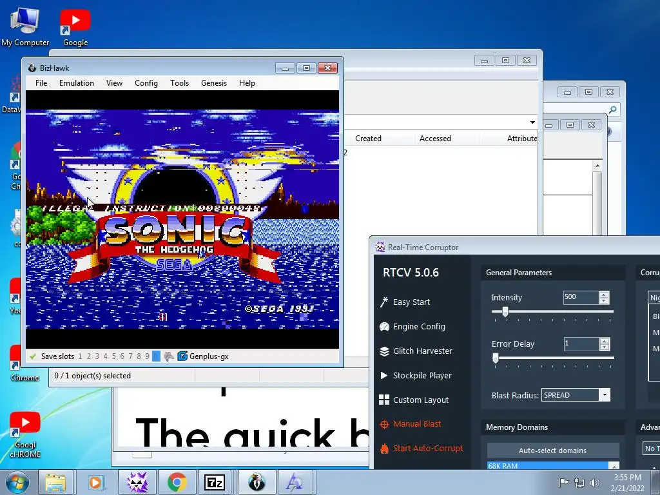This screenshot has width=660, height=495.
Task: Switch to BizHawk from the taskbar
Action: click(x=257, y=482)
